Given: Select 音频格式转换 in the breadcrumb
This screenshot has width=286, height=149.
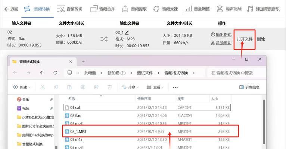Looking at the screenshot, I should [x=176, y=73].
